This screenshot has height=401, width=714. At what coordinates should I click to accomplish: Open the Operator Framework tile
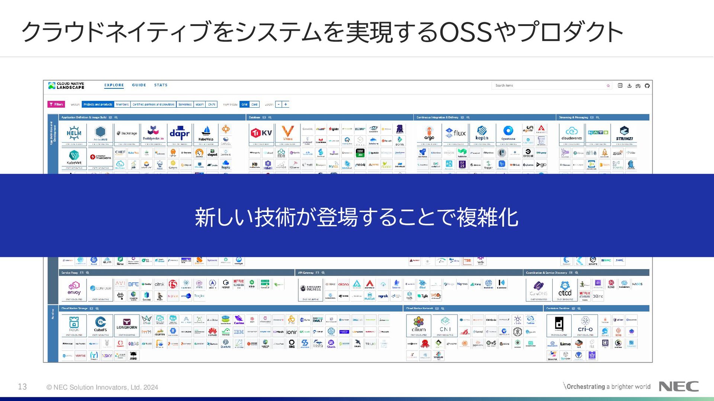[100, 159]
